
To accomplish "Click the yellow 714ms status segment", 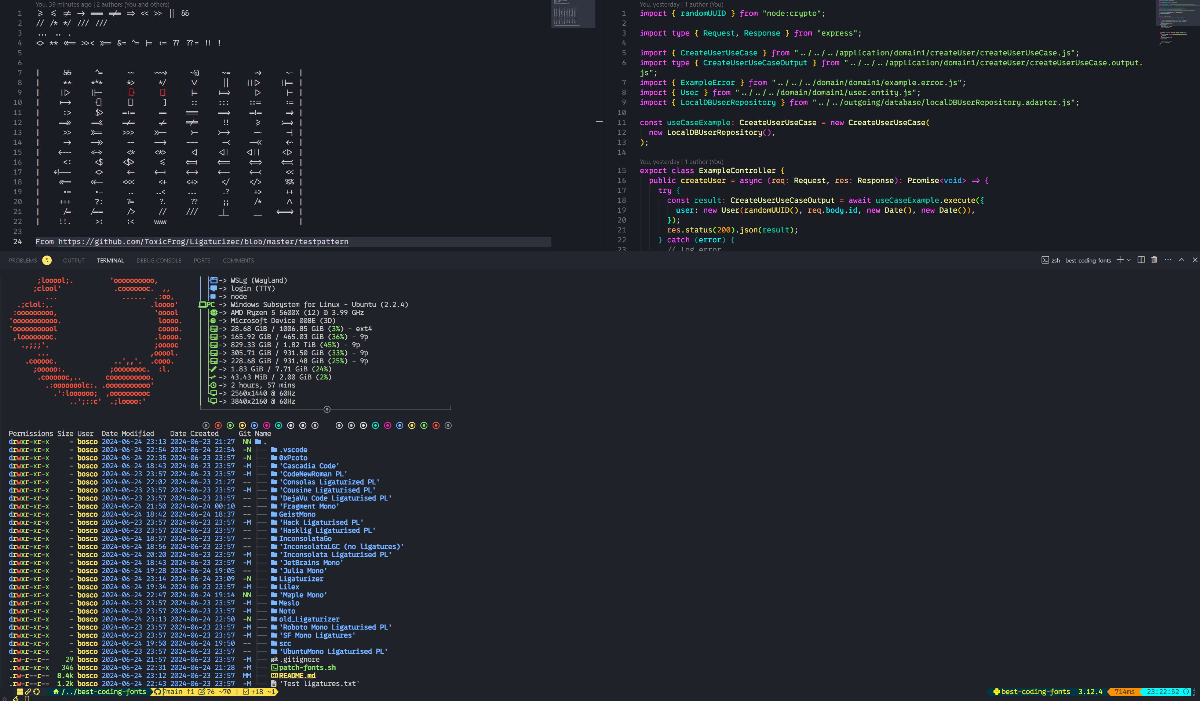I will (1125, 692).
